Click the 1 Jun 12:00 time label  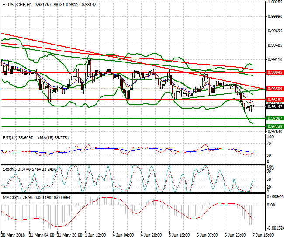click(95, 235)
